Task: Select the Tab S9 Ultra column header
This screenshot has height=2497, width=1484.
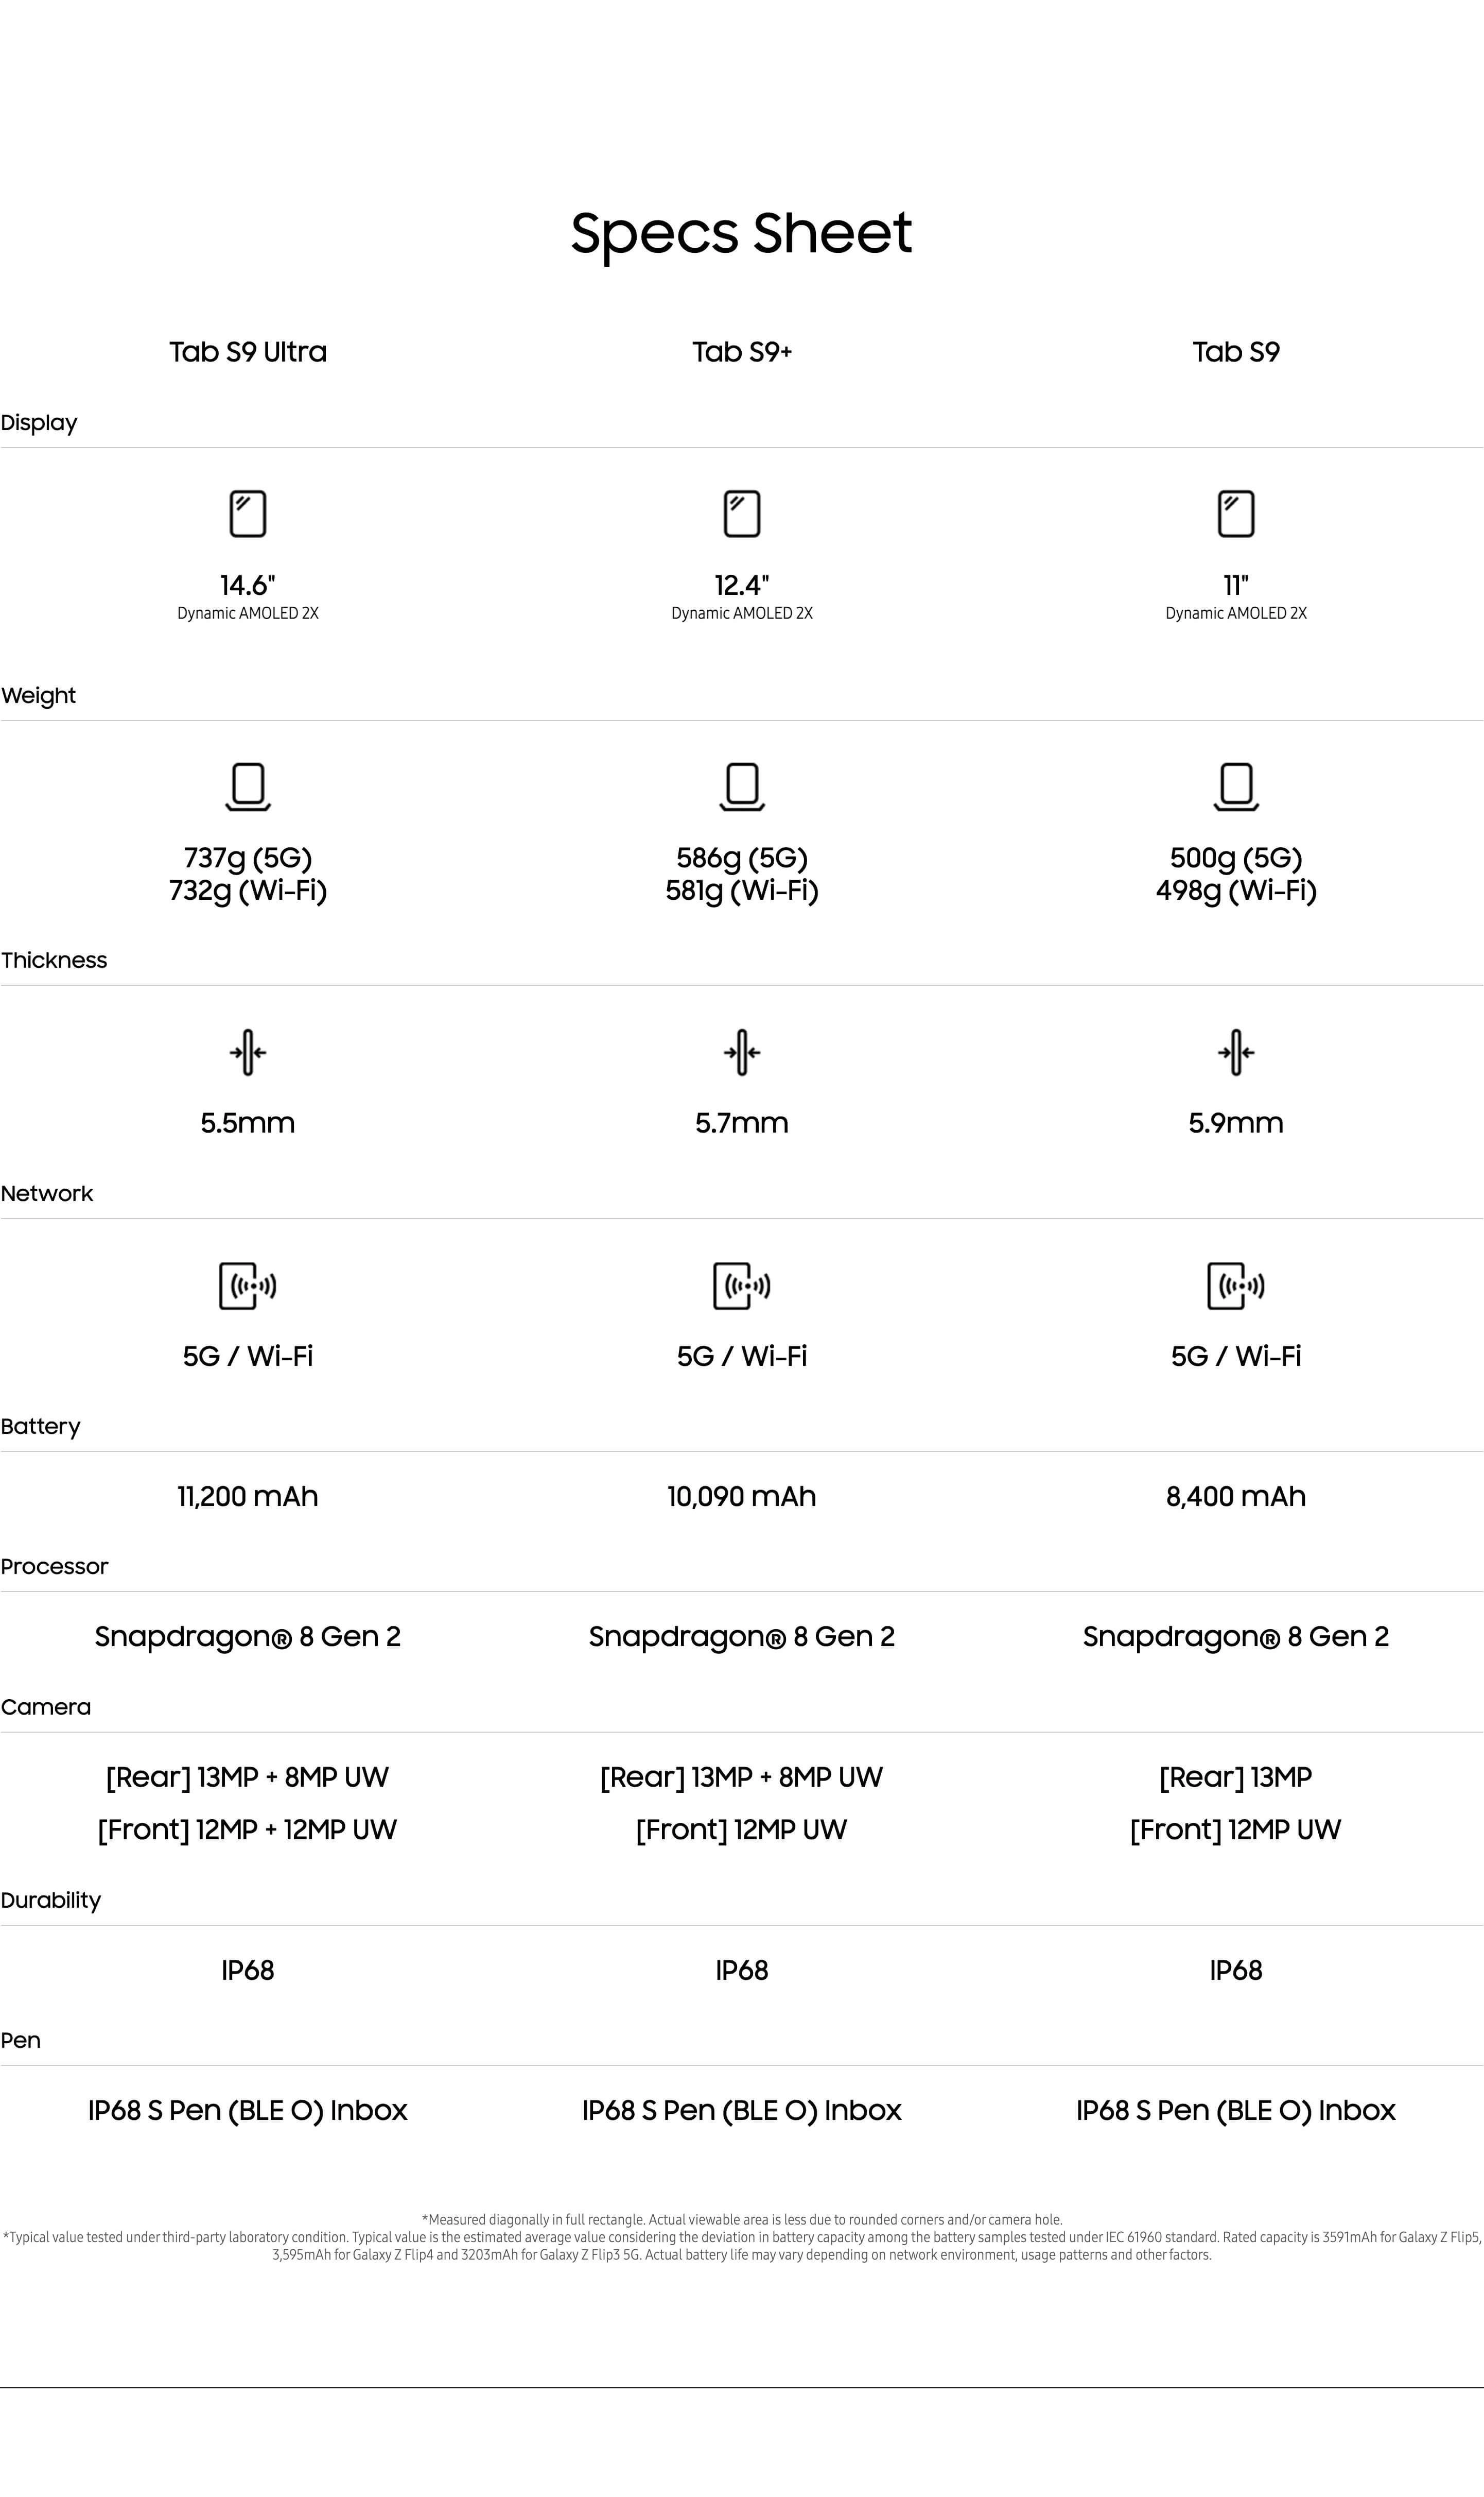Action: coord(248,352)
